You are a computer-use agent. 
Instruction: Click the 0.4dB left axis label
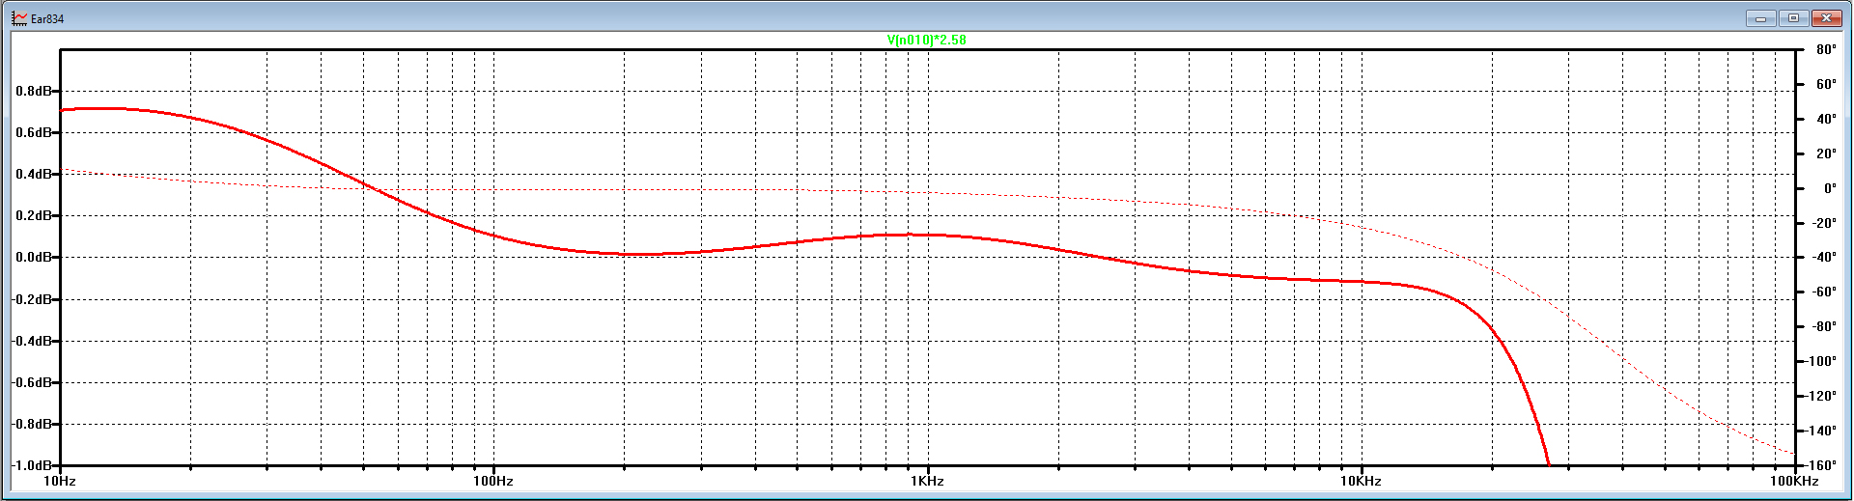[x=34, y=174]
